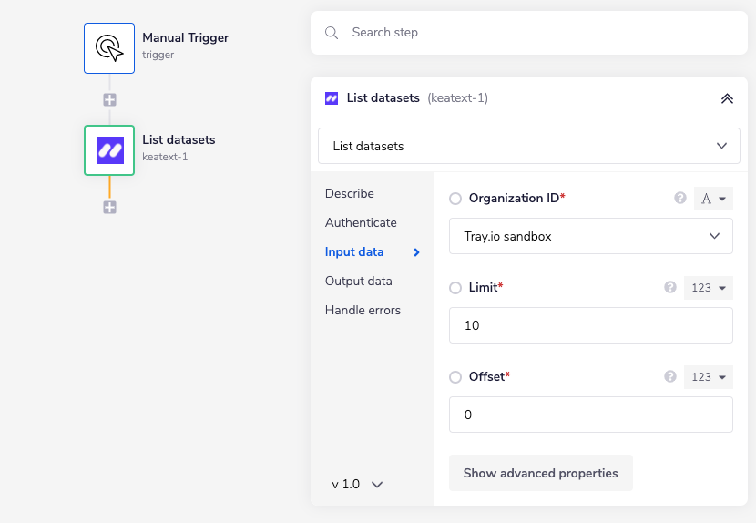
Task: Open the List datasets operation dropdown
Action: click(528, 146)
